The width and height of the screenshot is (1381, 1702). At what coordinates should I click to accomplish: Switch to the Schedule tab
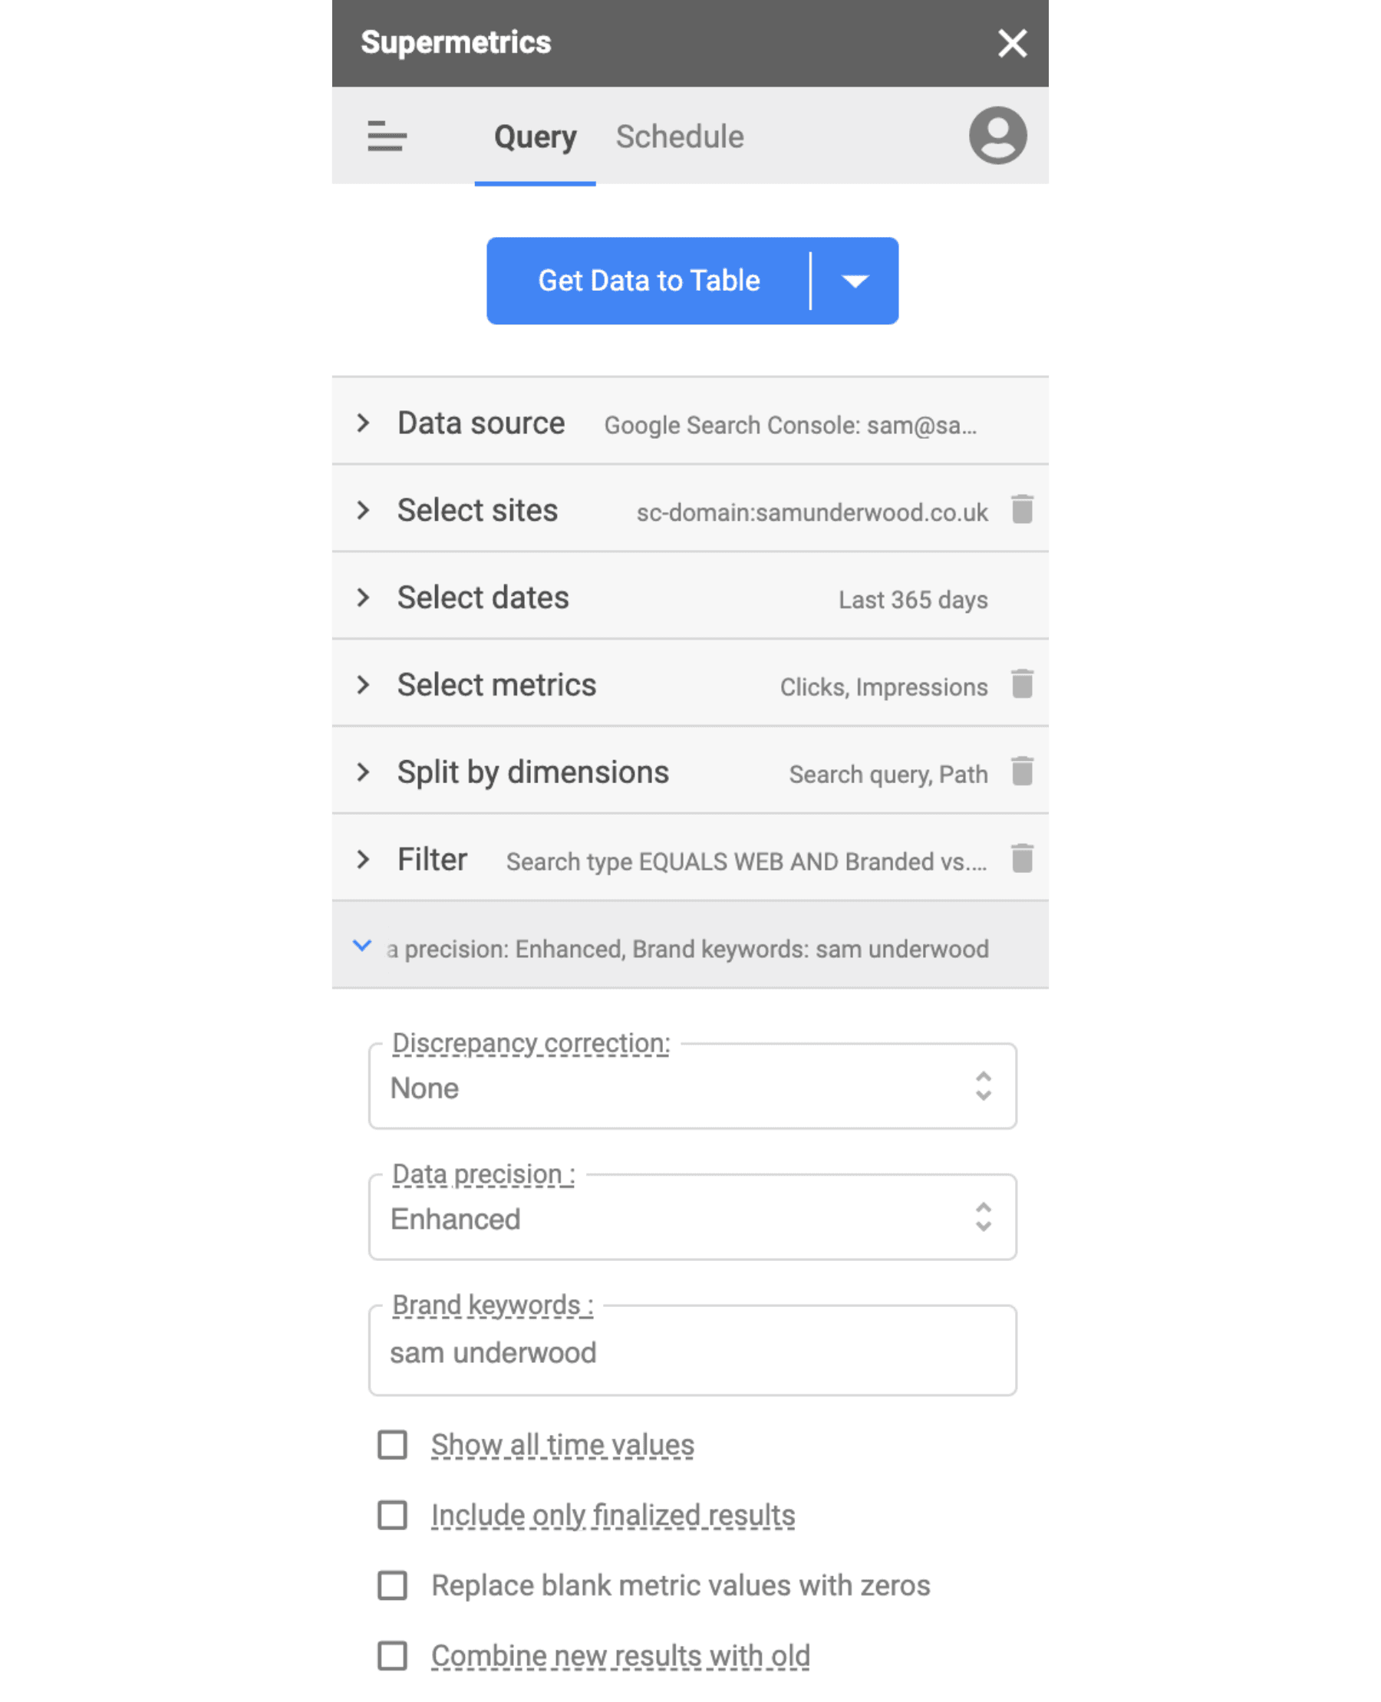[679, 137]
